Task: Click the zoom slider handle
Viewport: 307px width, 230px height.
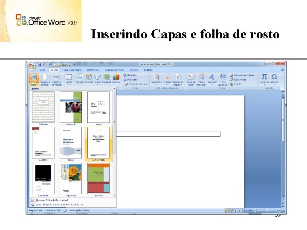Action: coord(267,210)
